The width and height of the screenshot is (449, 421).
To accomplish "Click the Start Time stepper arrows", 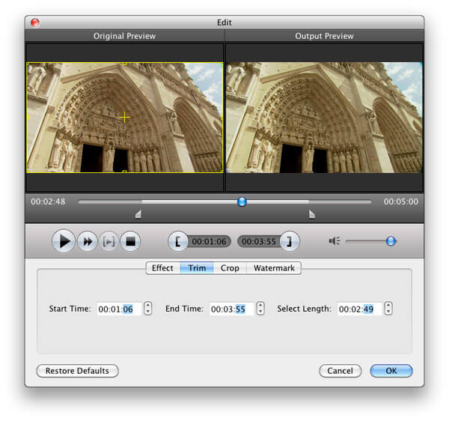I will tap(147, 309).
